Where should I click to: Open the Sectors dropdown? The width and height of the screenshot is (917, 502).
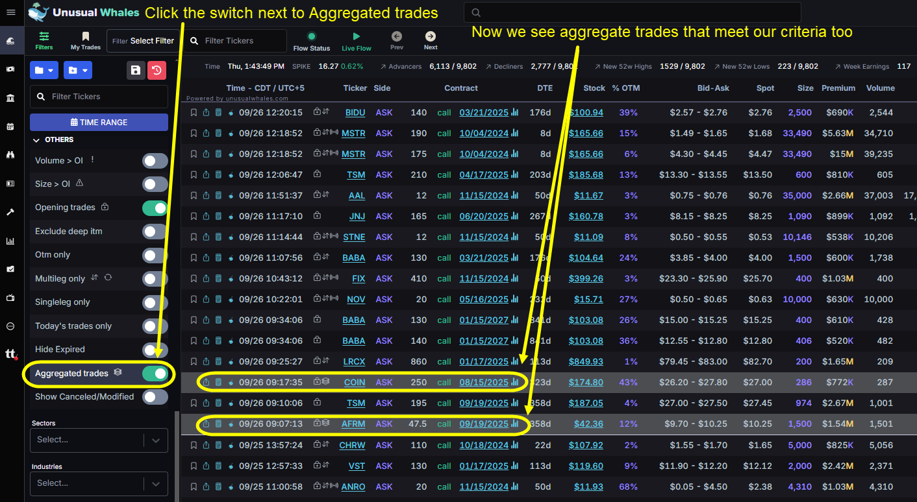[x=98, y=440]
